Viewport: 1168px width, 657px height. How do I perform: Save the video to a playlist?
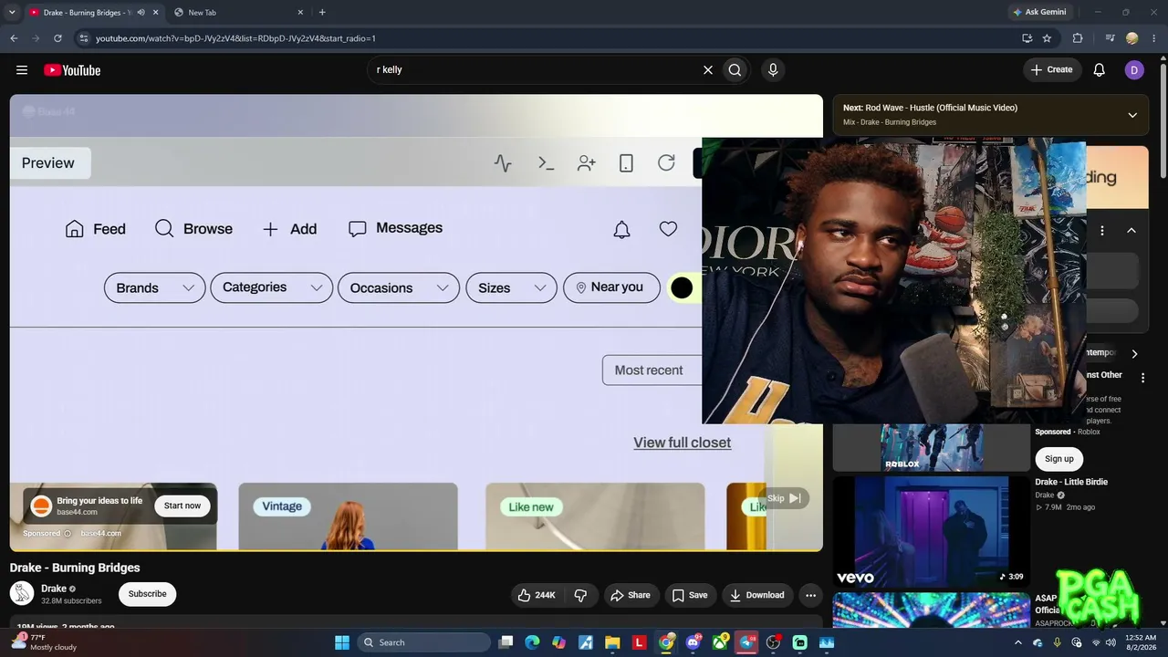tap(690, 595)
